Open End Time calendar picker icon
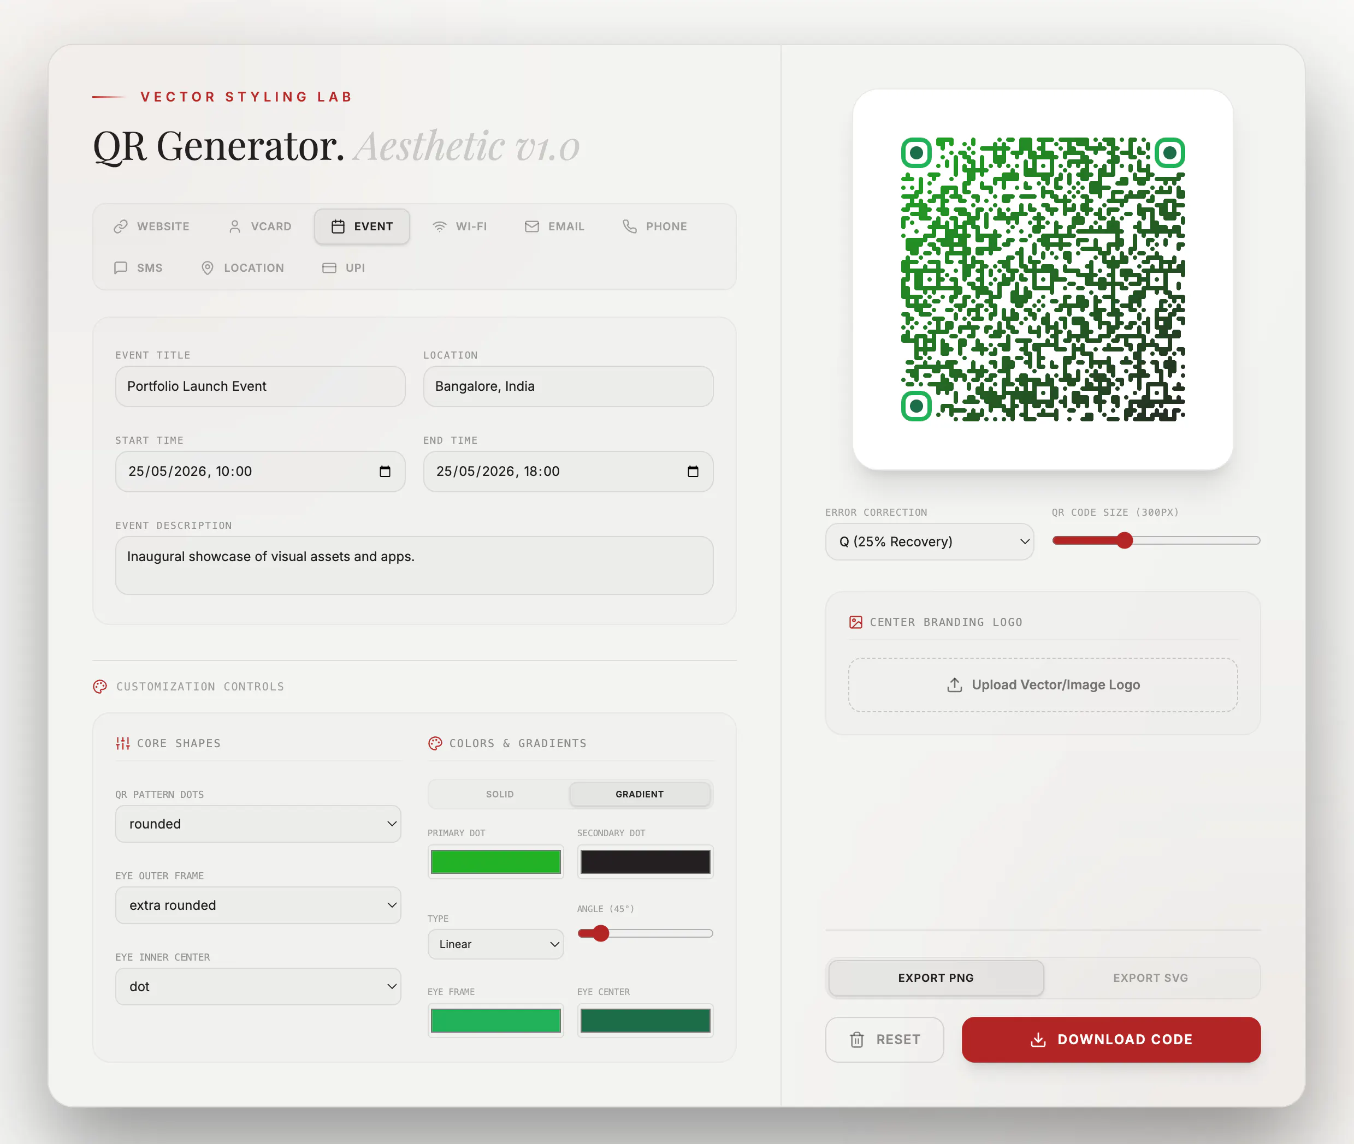1354x1144 pixels. [x=693, y=472]
